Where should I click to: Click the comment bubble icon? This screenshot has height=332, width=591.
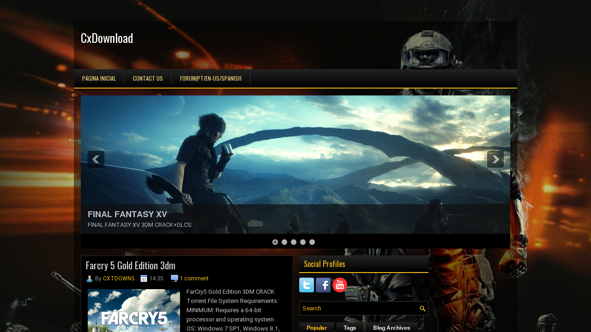click(x=175, y=279)
